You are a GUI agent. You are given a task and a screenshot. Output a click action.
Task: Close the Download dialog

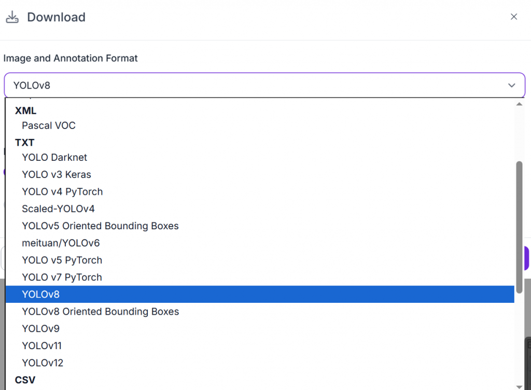pos(514,17)
